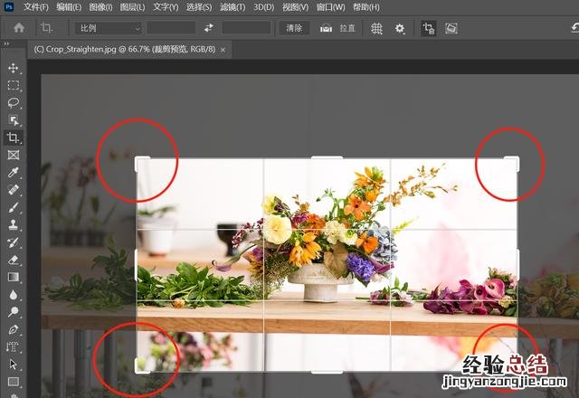
Task: Open the 图像(I) menu
Action: pyautogui.click(x=100, y=7)
